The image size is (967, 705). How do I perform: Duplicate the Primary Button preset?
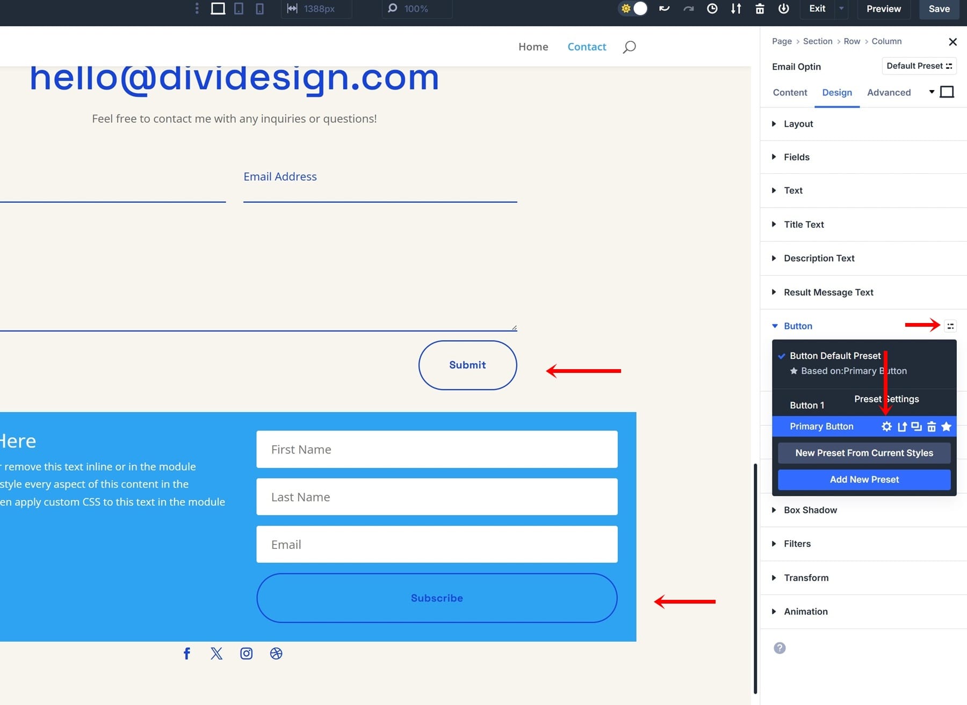[917, 427]
